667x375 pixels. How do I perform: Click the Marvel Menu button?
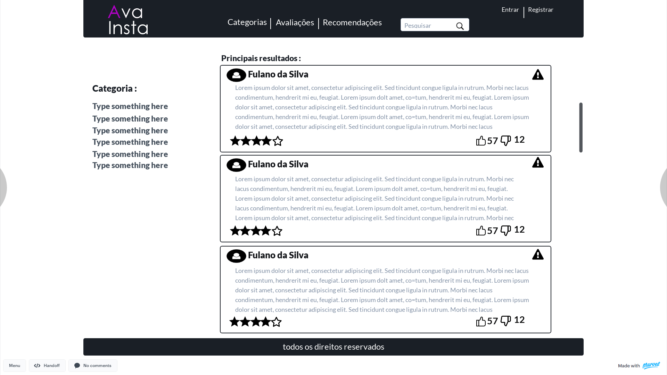point(15,366)
